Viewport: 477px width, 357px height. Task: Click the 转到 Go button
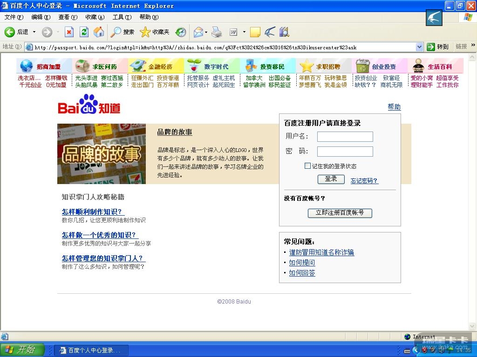pyautogui.click(x=437, y=47)
